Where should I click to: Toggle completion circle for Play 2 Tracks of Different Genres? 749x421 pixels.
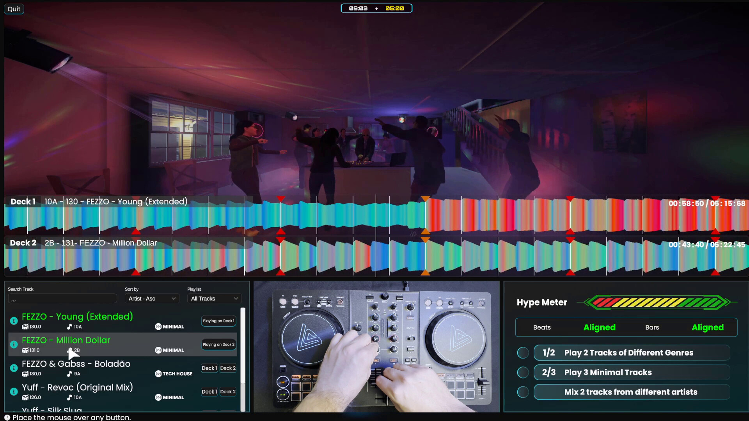(523, 353)
